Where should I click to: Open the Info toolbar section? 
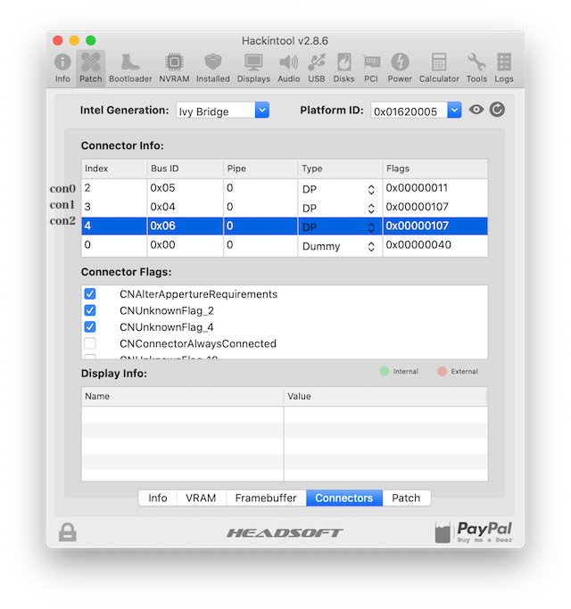tap(62, 68)
